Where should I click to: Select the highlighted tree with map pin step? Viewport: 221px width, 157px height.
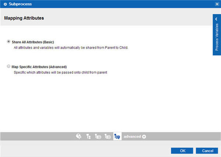(x=117, y=136)
